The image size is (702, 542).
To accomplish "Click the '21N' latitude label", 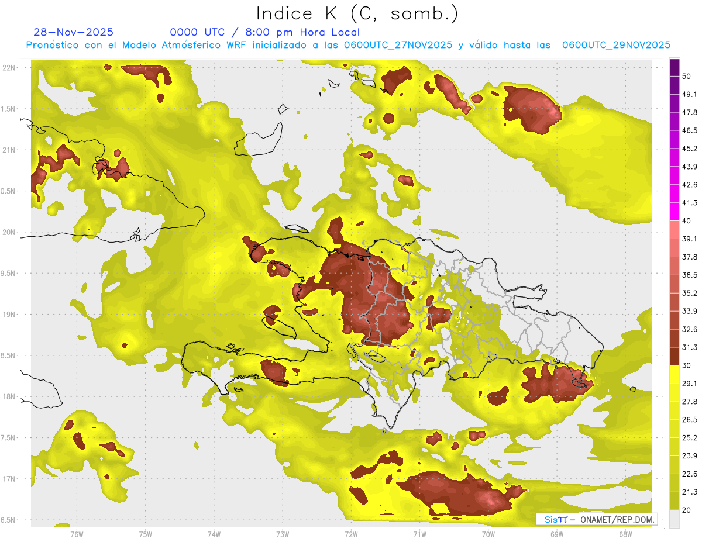I will (9, 150).
